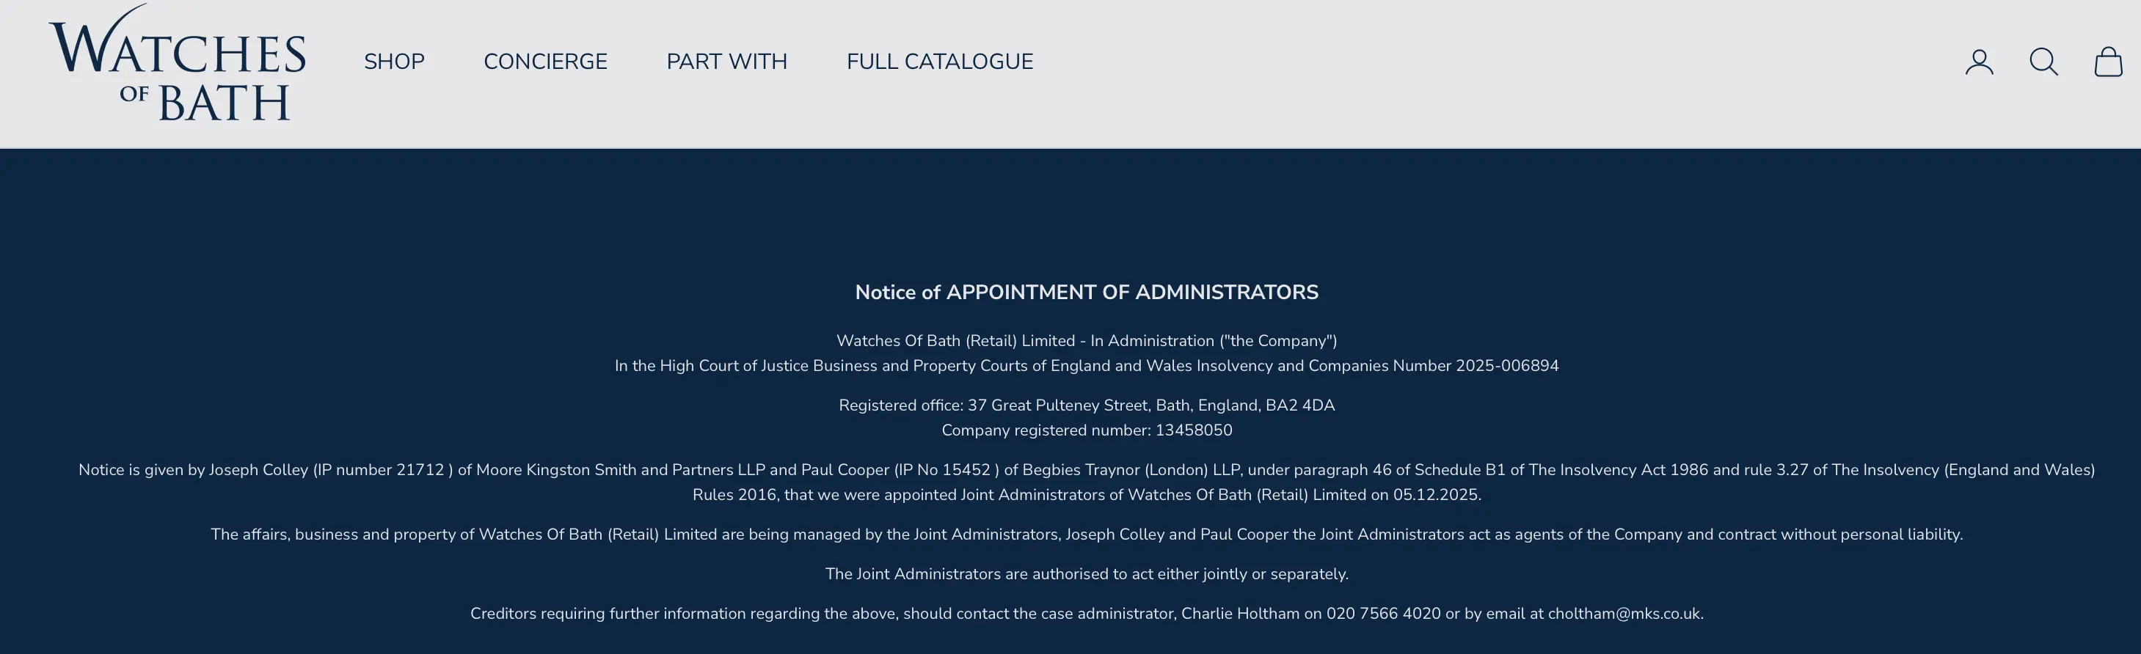The height and width of the screenshot is (654, 2141).
Task: Go to the CONCIERGE menu item
Action: (x=545, y=62)
